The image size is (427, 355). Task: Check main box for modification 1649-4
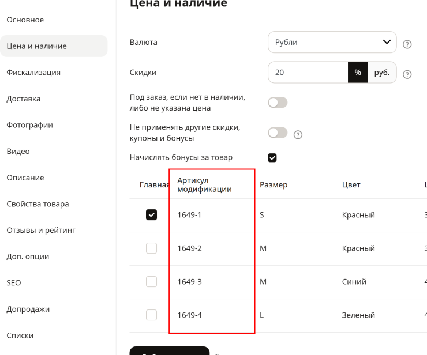coord(151,315)
